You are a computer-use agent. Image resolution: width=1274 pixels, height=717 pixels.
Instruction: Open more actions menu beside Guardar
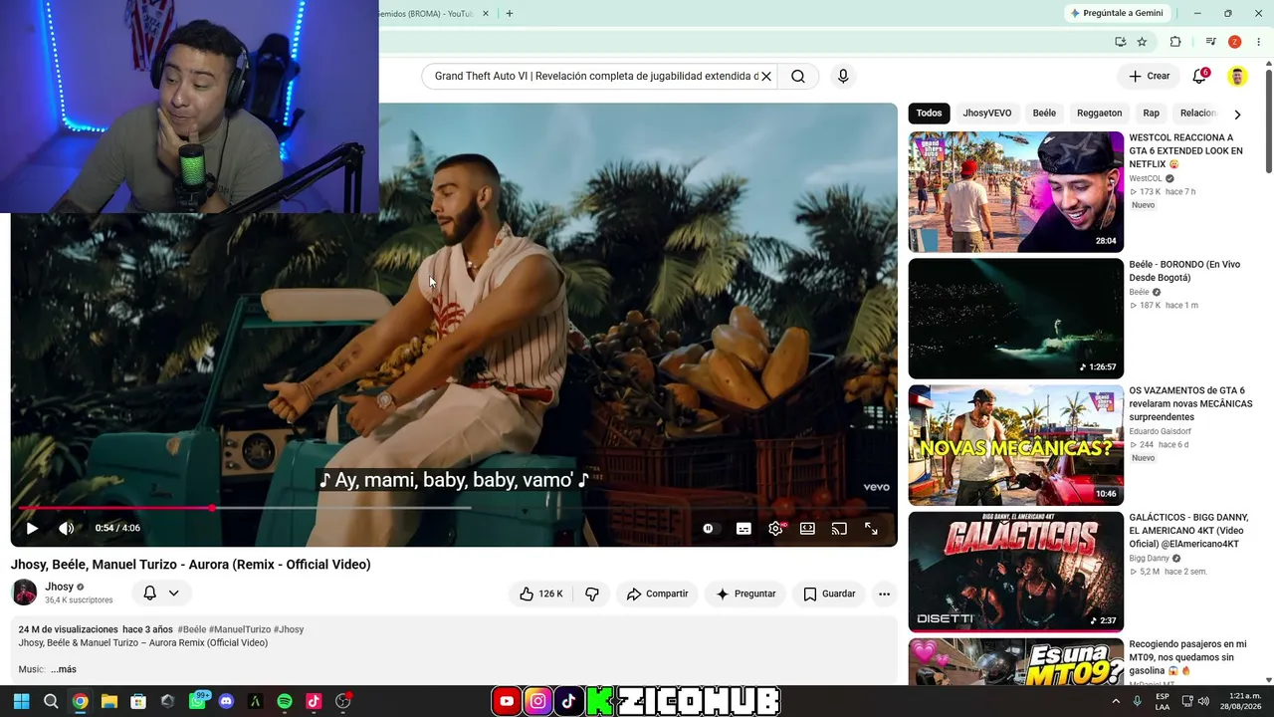[x=884, y=594]
